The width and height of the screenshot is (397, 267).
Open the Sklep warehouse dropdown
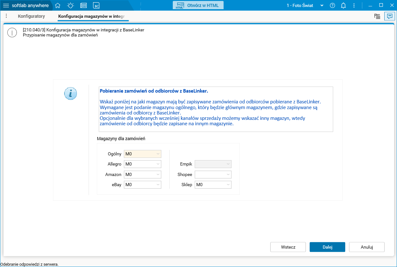(213, 185)
